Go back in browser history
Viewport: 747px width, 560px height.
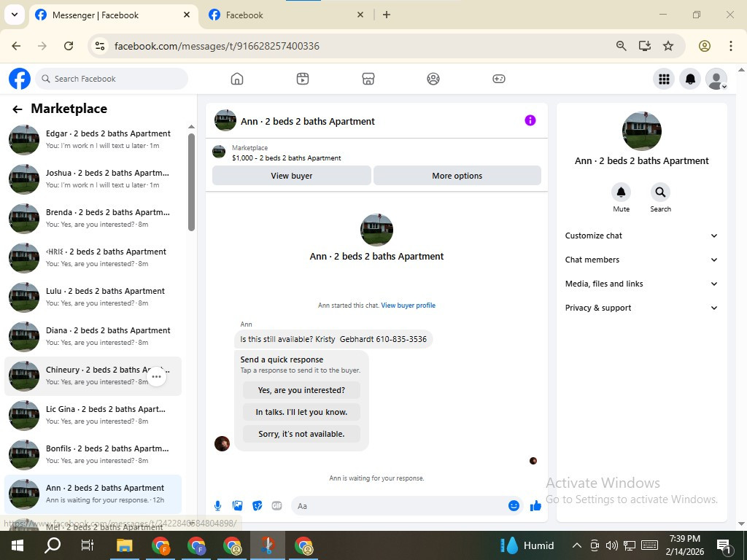tap(16, 46)
